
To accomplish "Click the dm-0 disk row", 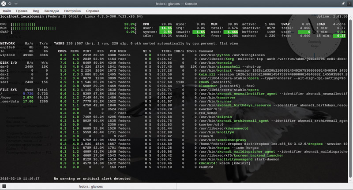I will [24, 66].
